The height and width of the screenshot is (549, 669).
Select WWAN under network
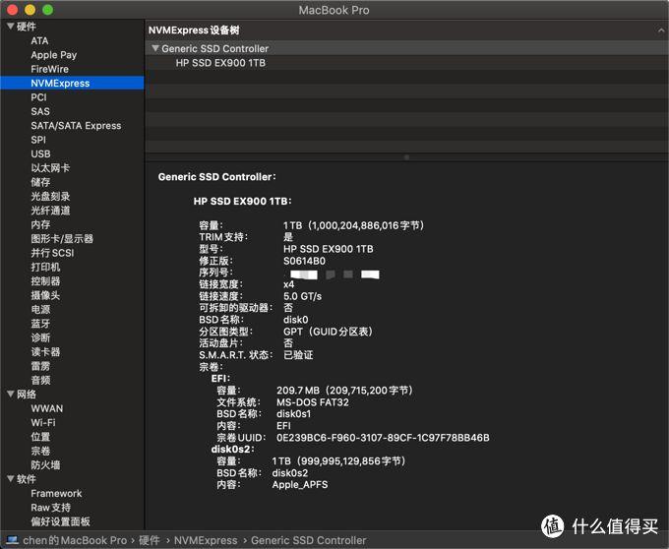47,408
